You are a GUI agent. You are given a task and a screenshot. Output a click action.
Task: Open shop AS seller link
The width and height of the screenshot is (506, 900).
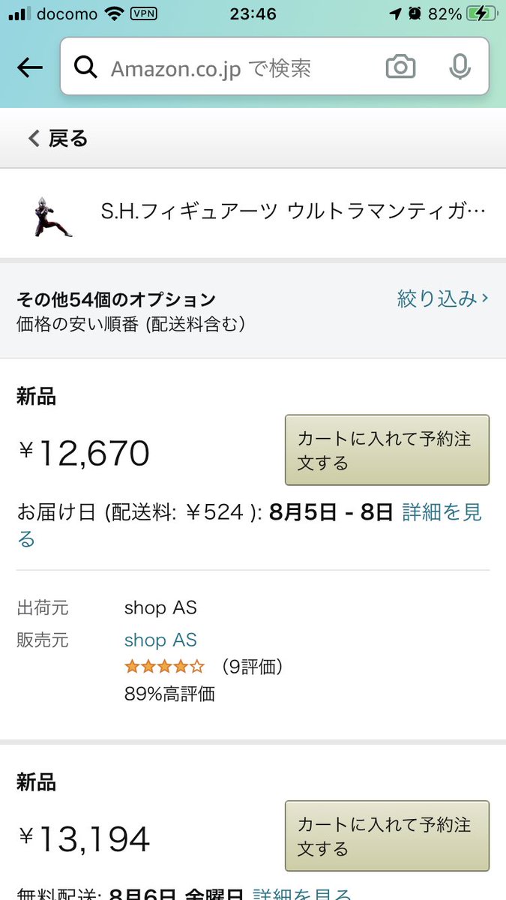click(x=160, y=640)
